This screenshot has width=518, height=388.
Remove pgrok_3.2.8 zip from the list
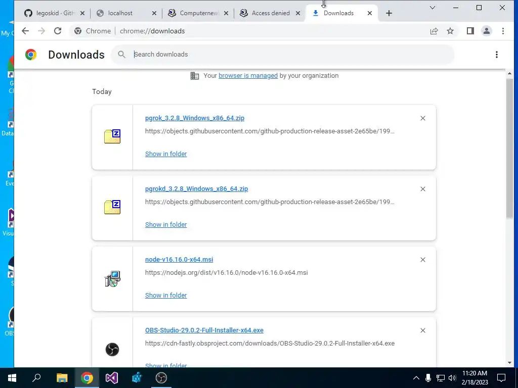[x=422, y=118]
